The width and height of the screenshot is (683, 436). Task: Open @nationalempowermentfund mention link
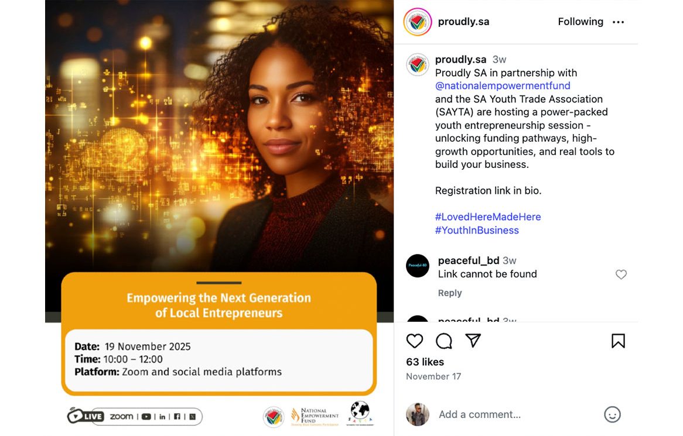point(503,85)
